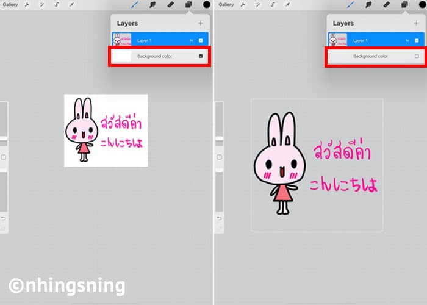Screen dimensions: 427x305
Task: Open Gallery in the left screenshot
Action: tap(10, 5)
